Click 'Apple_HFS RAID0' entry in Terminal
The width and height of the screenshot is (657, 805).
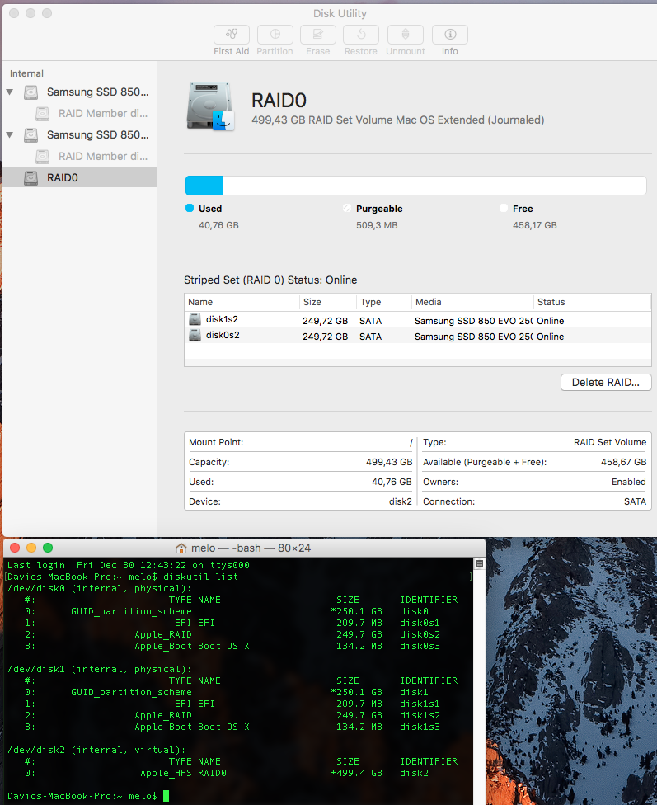coord(183,773)
